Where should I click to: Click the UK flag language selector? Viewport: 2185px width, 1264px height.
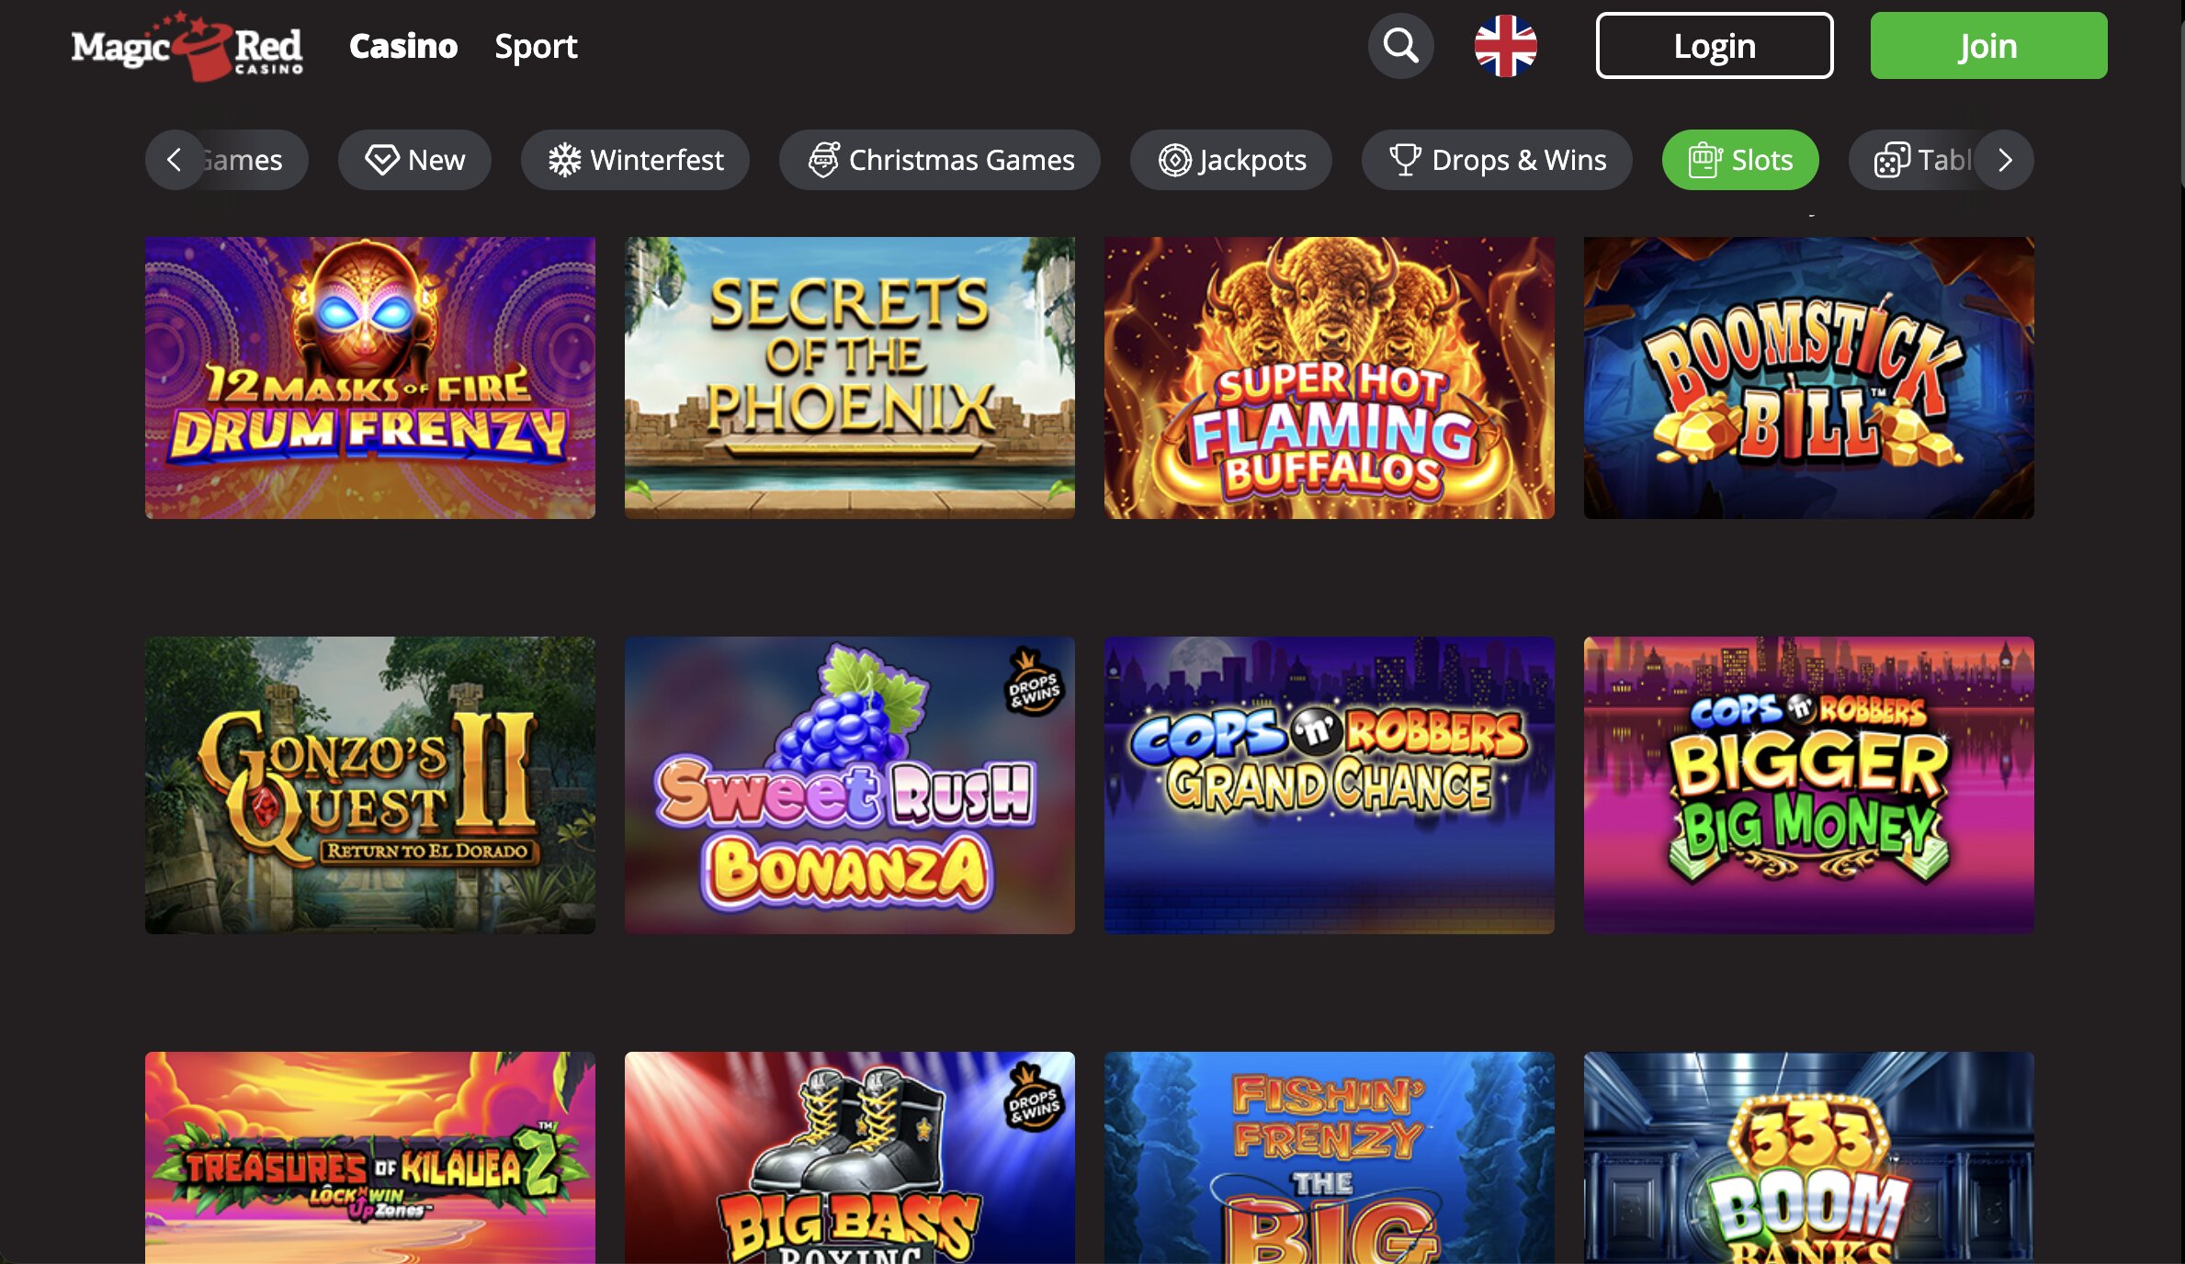(x=1505, y=46)
